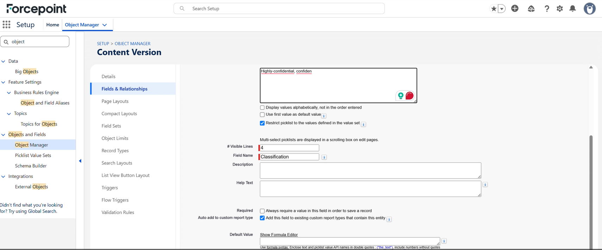Click info icon next to Help Text box
The width and height of the screenshot is (602, 250).
pos(485,185)
